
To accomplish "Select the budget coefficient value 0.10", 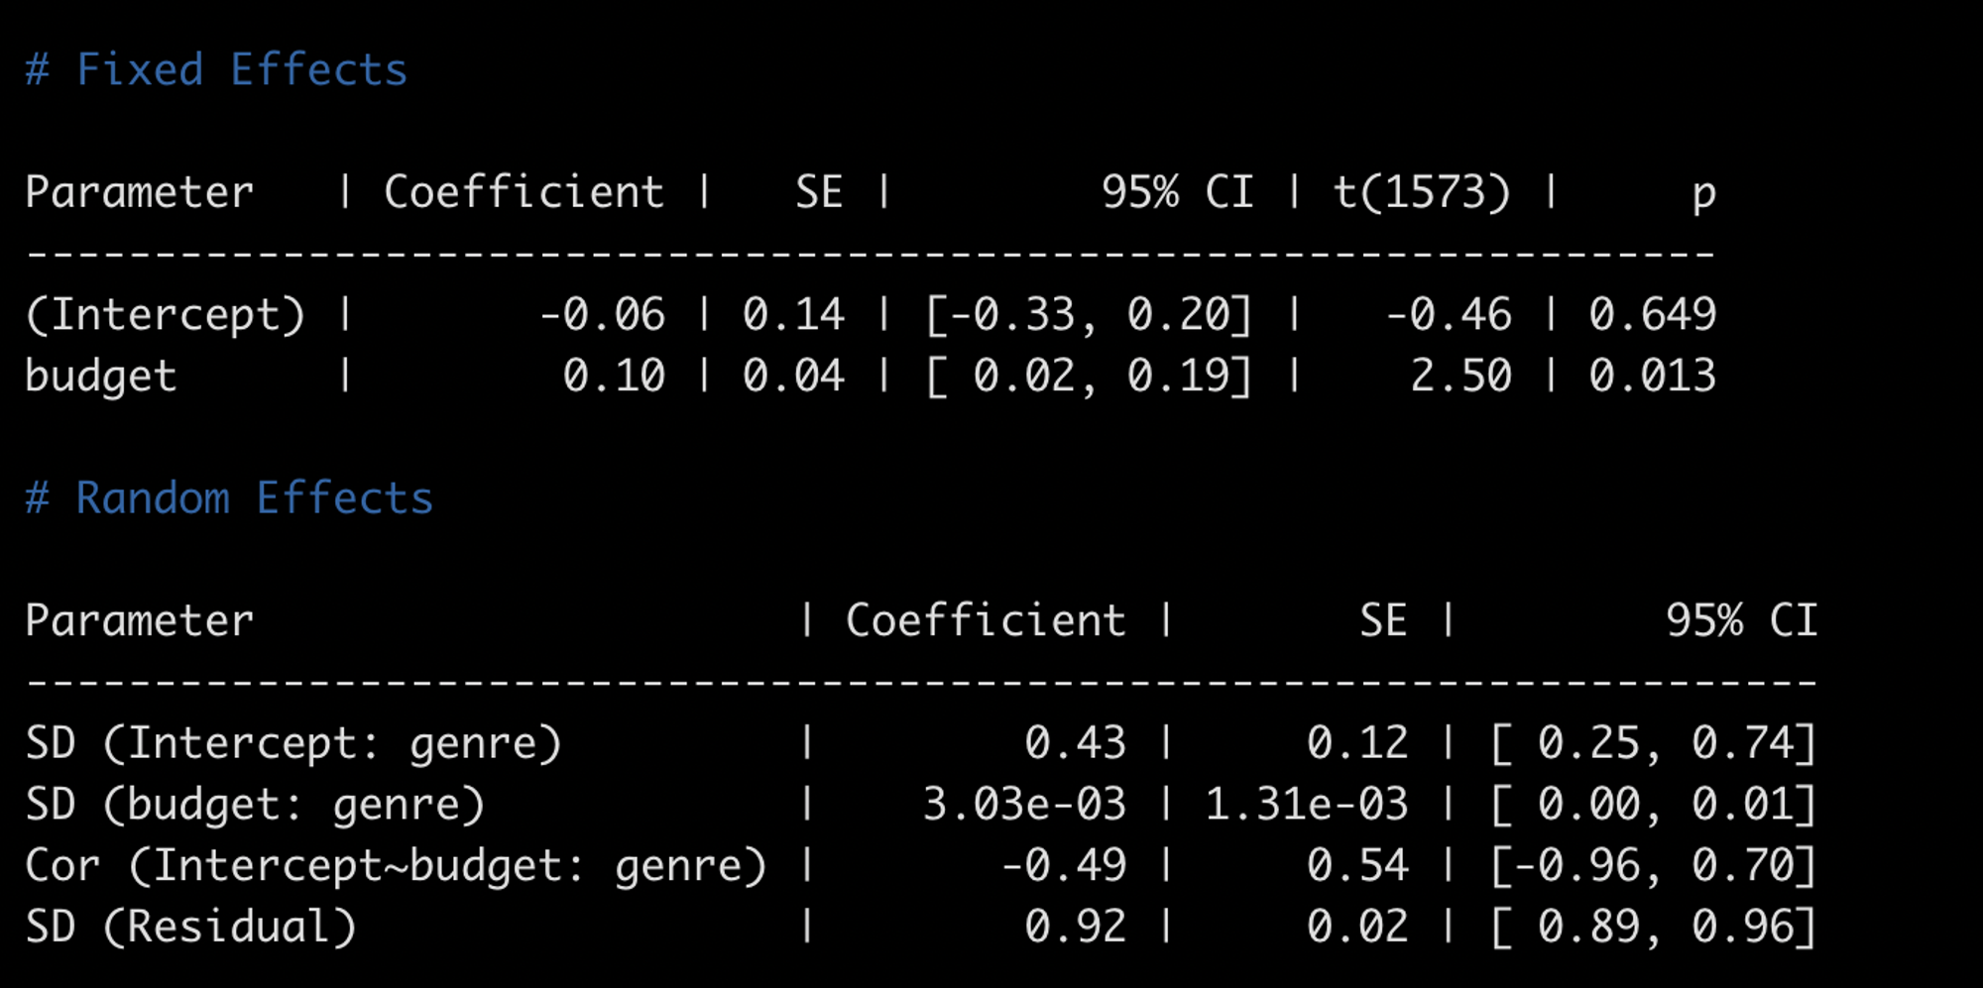I will coord(614,377).
